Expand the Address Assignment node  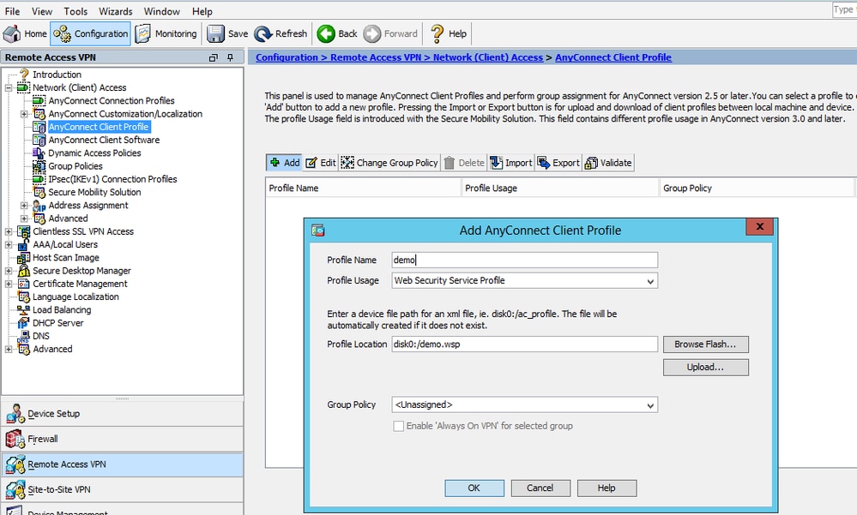24,206
